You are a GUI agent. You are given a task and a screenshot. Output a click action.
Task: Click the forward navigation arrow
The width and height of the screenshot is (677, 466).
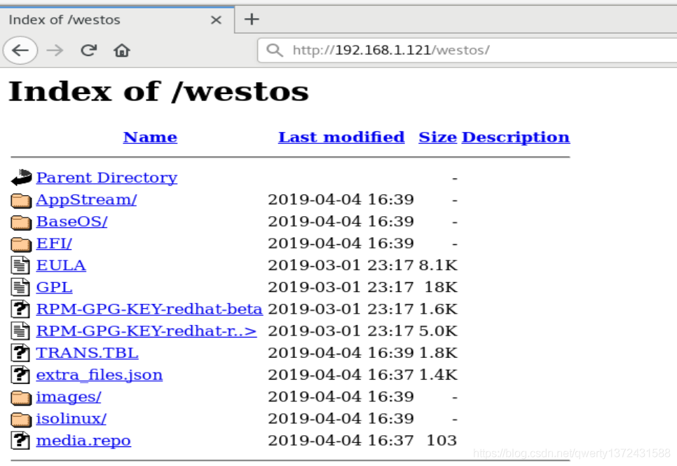click(55, 51)
